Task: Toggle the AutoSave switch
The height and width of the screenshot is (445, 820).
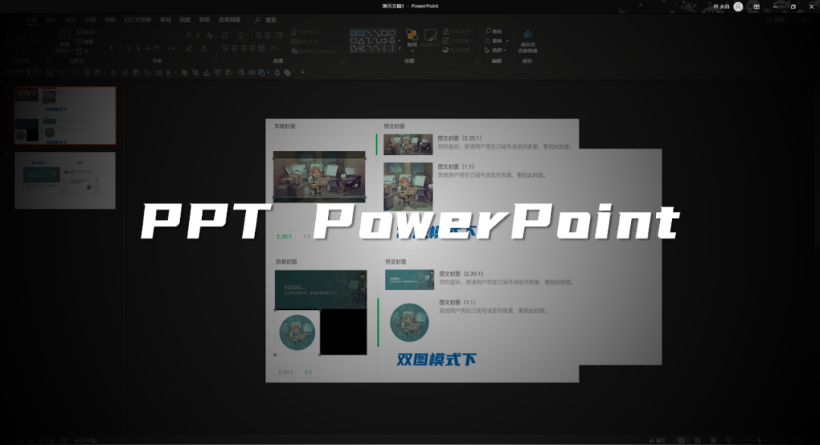Action: 33,72
